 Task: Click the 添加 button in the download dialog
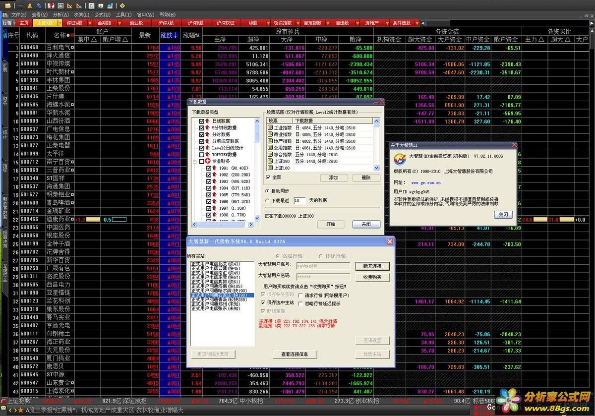pyautogui.click(x=333, y=178)
